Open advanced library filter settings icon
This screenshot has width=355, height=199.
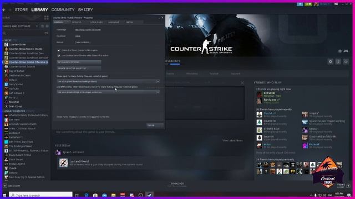(46, 33)
